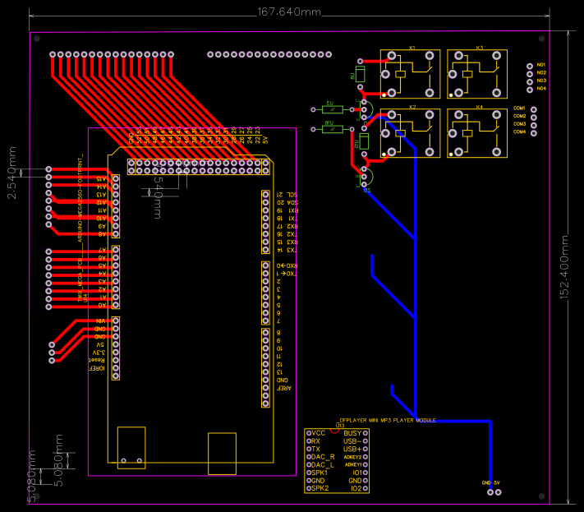This screenshot has width=584, height=512.
Task: Click the DFPlayer IO2 pad
Action: click(366, 488)
